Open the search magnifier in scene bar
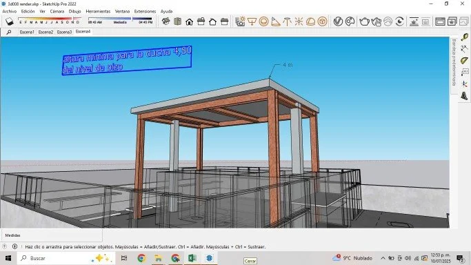 click(9, 32)
